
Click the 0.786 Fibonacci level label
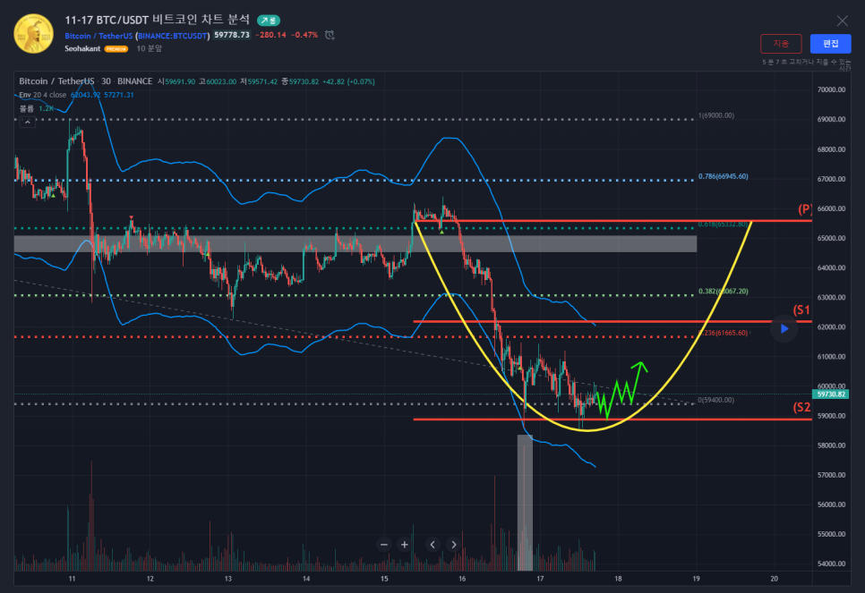click(724, 177)
